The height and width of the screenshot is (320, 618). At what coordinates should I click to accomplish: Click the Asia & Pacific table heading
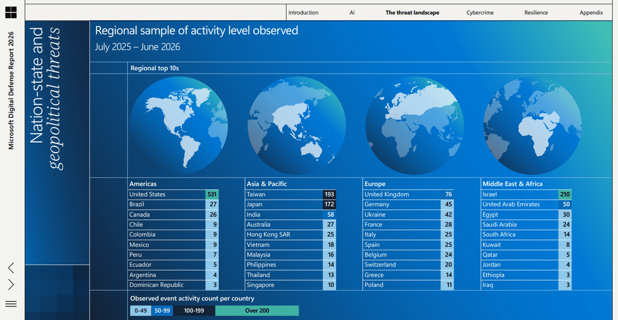tap(267, 183)
